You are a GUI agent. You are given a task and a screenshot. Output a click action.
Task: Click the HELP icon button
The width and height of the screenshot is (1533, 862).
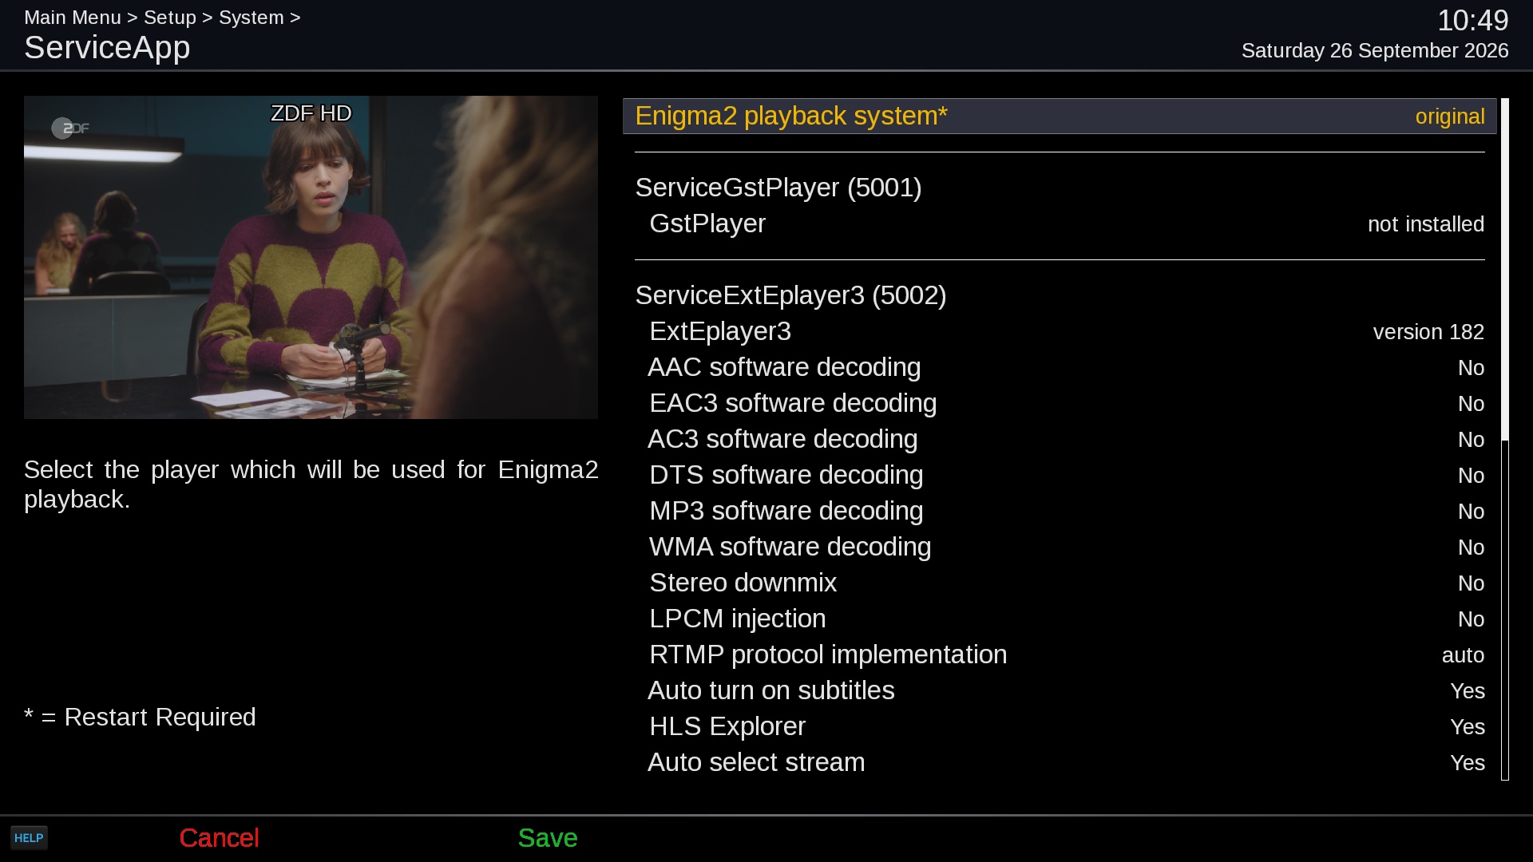29,838
